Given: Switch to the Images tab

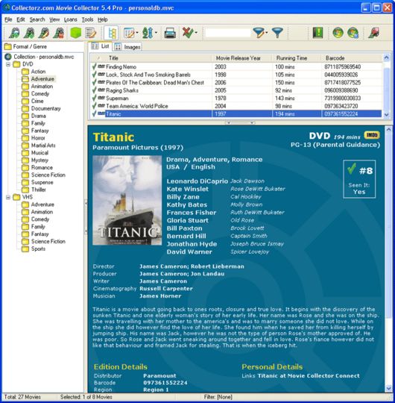Looking at the screenshot, I should click(127, 47).
